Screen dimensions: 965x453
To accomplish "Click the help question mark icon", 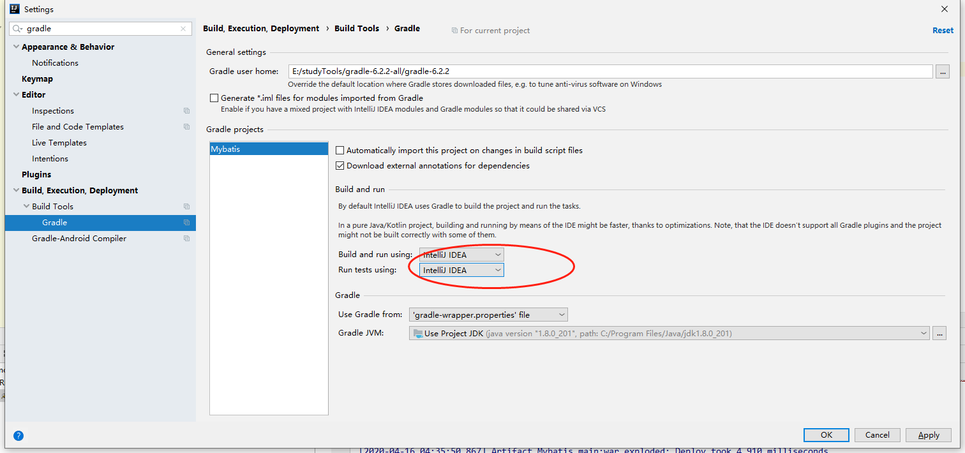I will pyautogui.click(x=19, y=436).
